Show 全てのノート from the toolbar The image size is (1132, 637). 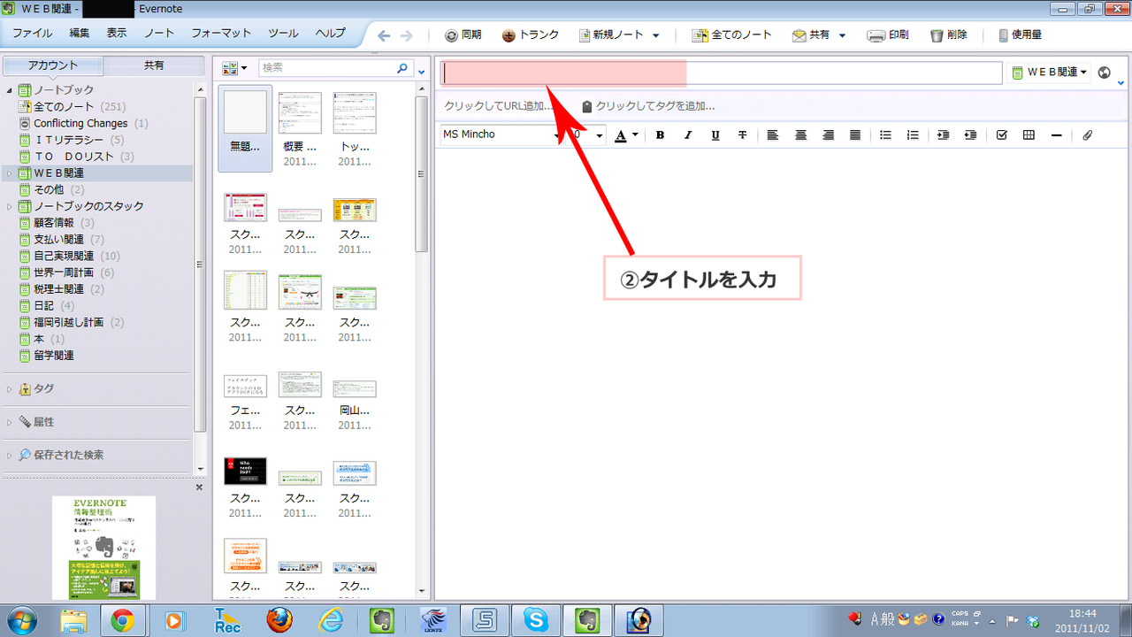click(x=732, y=35)
